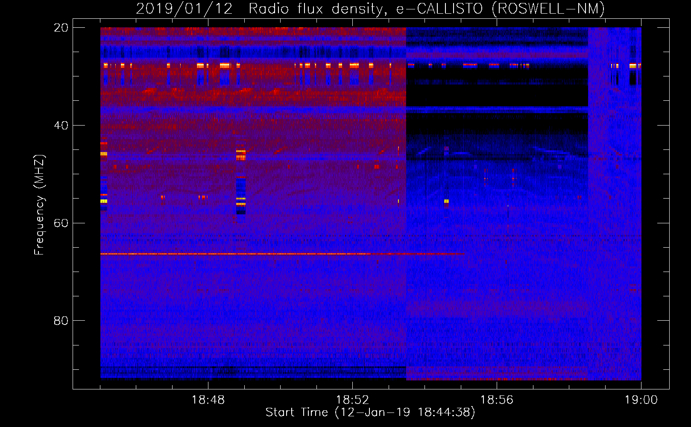The image size is (691, 427).
Task: Click the 'Frequency (MHZ)' axis label
Action: click(39, 205)
